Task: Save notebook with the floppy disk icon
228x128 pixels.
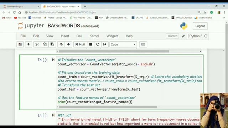Action: [x=20, y=44]
